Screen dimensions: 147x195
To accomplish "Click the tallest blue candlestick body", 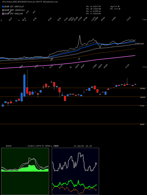I will click(24, 85).
